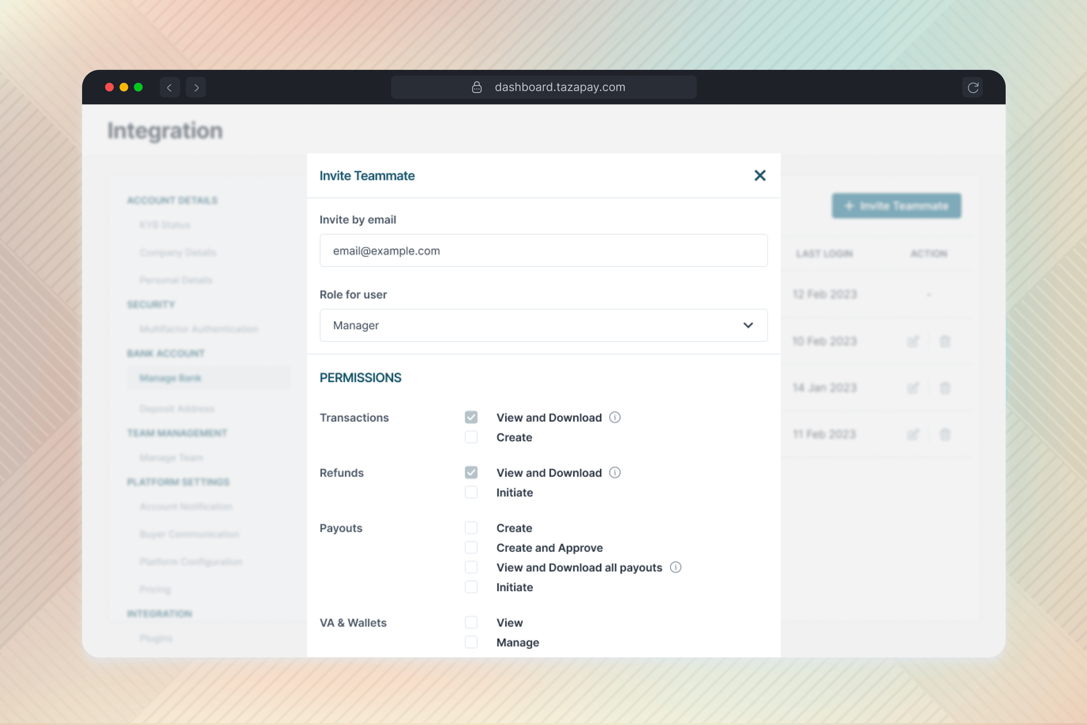Open Buyer Communication in sidebar
The width and height of the screenshot is (1087, 725).
point(189,534)
